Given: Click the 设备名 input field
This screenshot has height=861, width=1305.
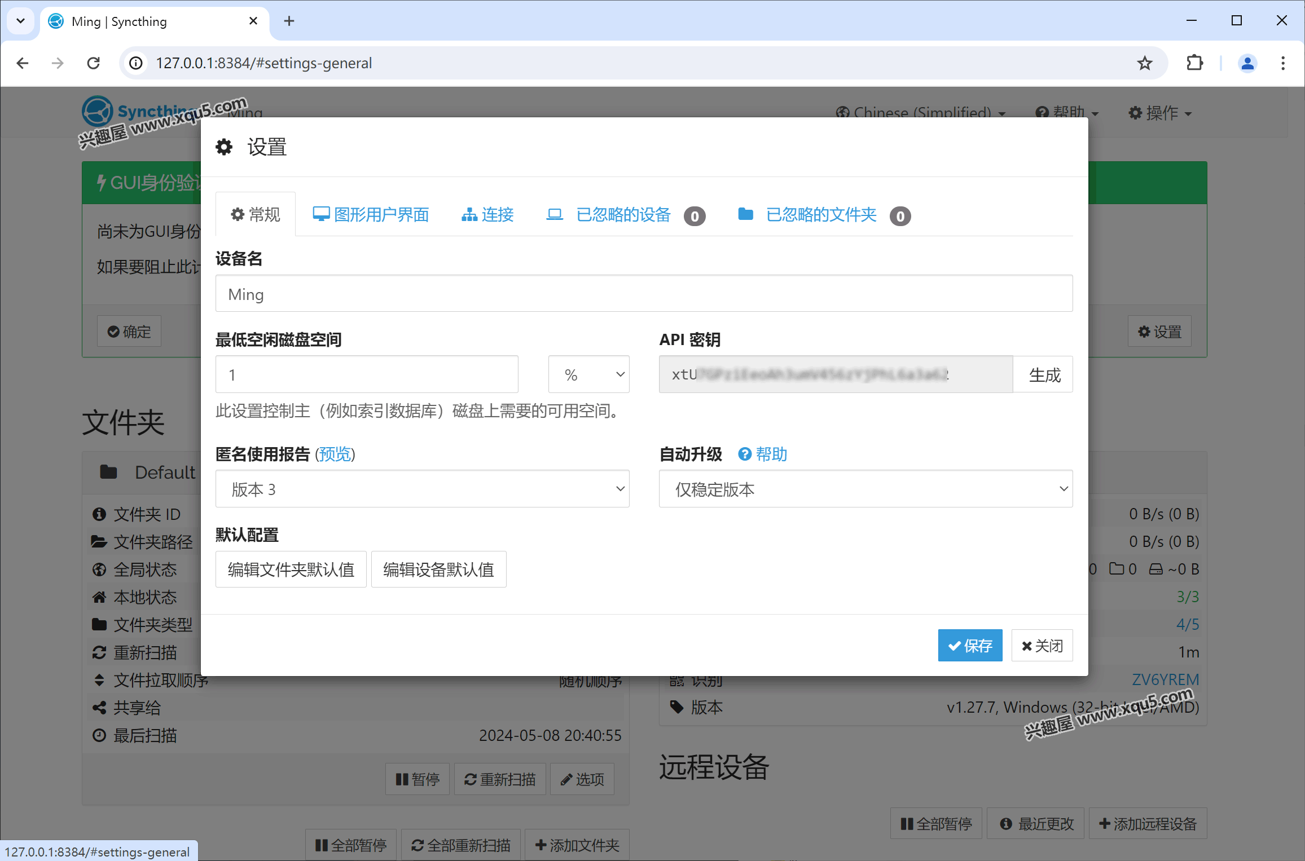Looking at the screenshot, I should [644, 294].
